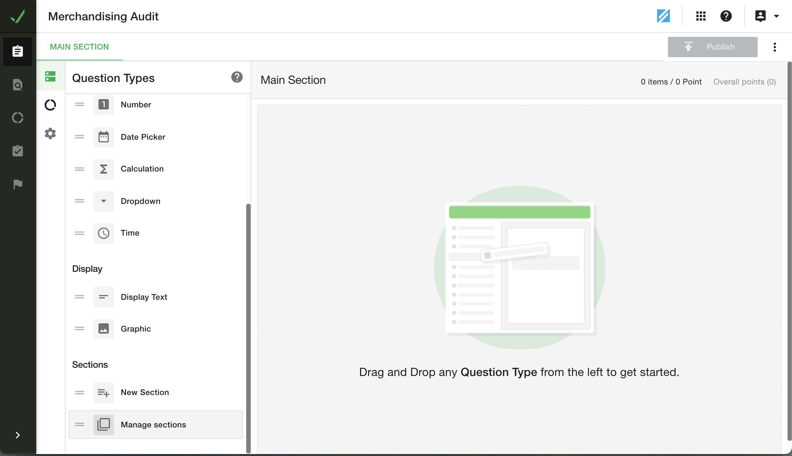Open the header help question mark

pos(726,16)
